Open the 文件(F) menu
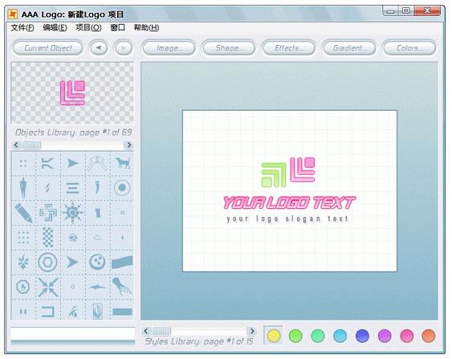The width and height of the screenshot is (452, 359). (x=22, y=27)
